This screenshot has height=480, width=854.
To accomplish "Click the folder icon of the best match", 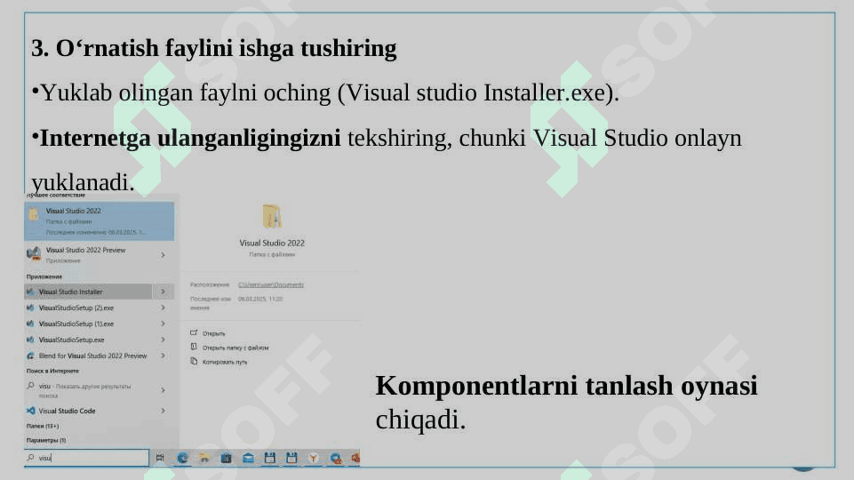I will tap(34, 214).
